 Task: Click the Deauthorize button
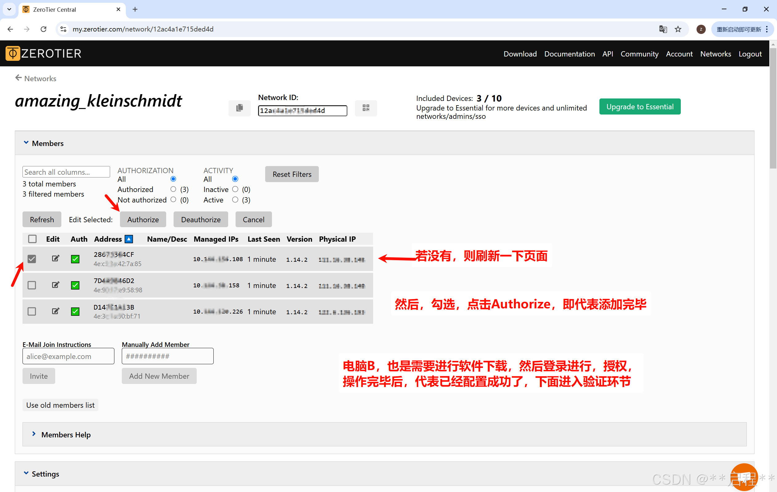tap(201, 219)
